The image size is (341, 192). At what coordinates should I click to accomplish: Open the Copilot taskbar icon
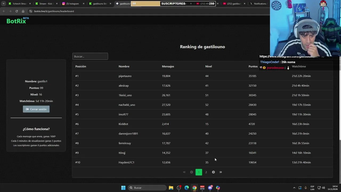(x=218, y=188)
